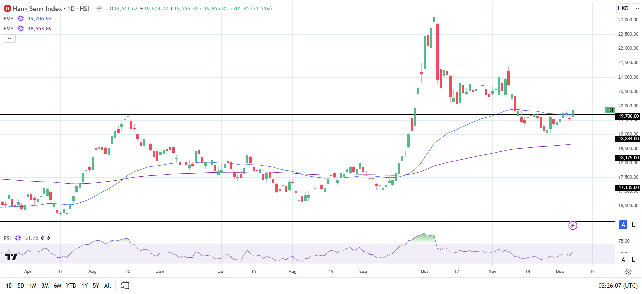This screenshot has width=642, height=294.
Task: Click the Oct date axis label
Action: point(425,271)
